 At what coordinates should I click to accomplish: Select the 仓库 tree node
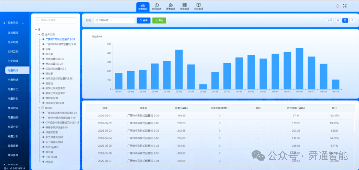(48, 49)
